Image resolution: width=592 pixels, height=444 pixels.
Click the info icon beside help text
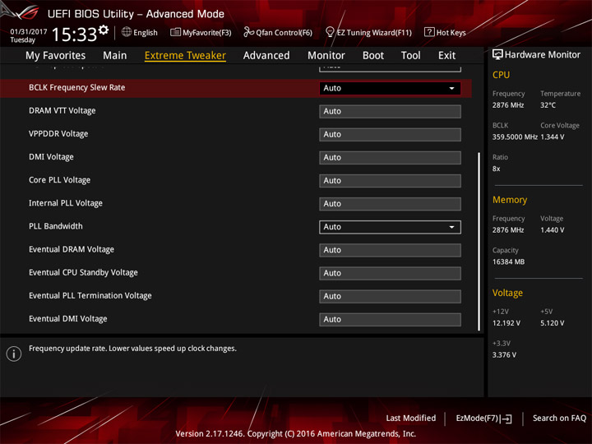14,354
